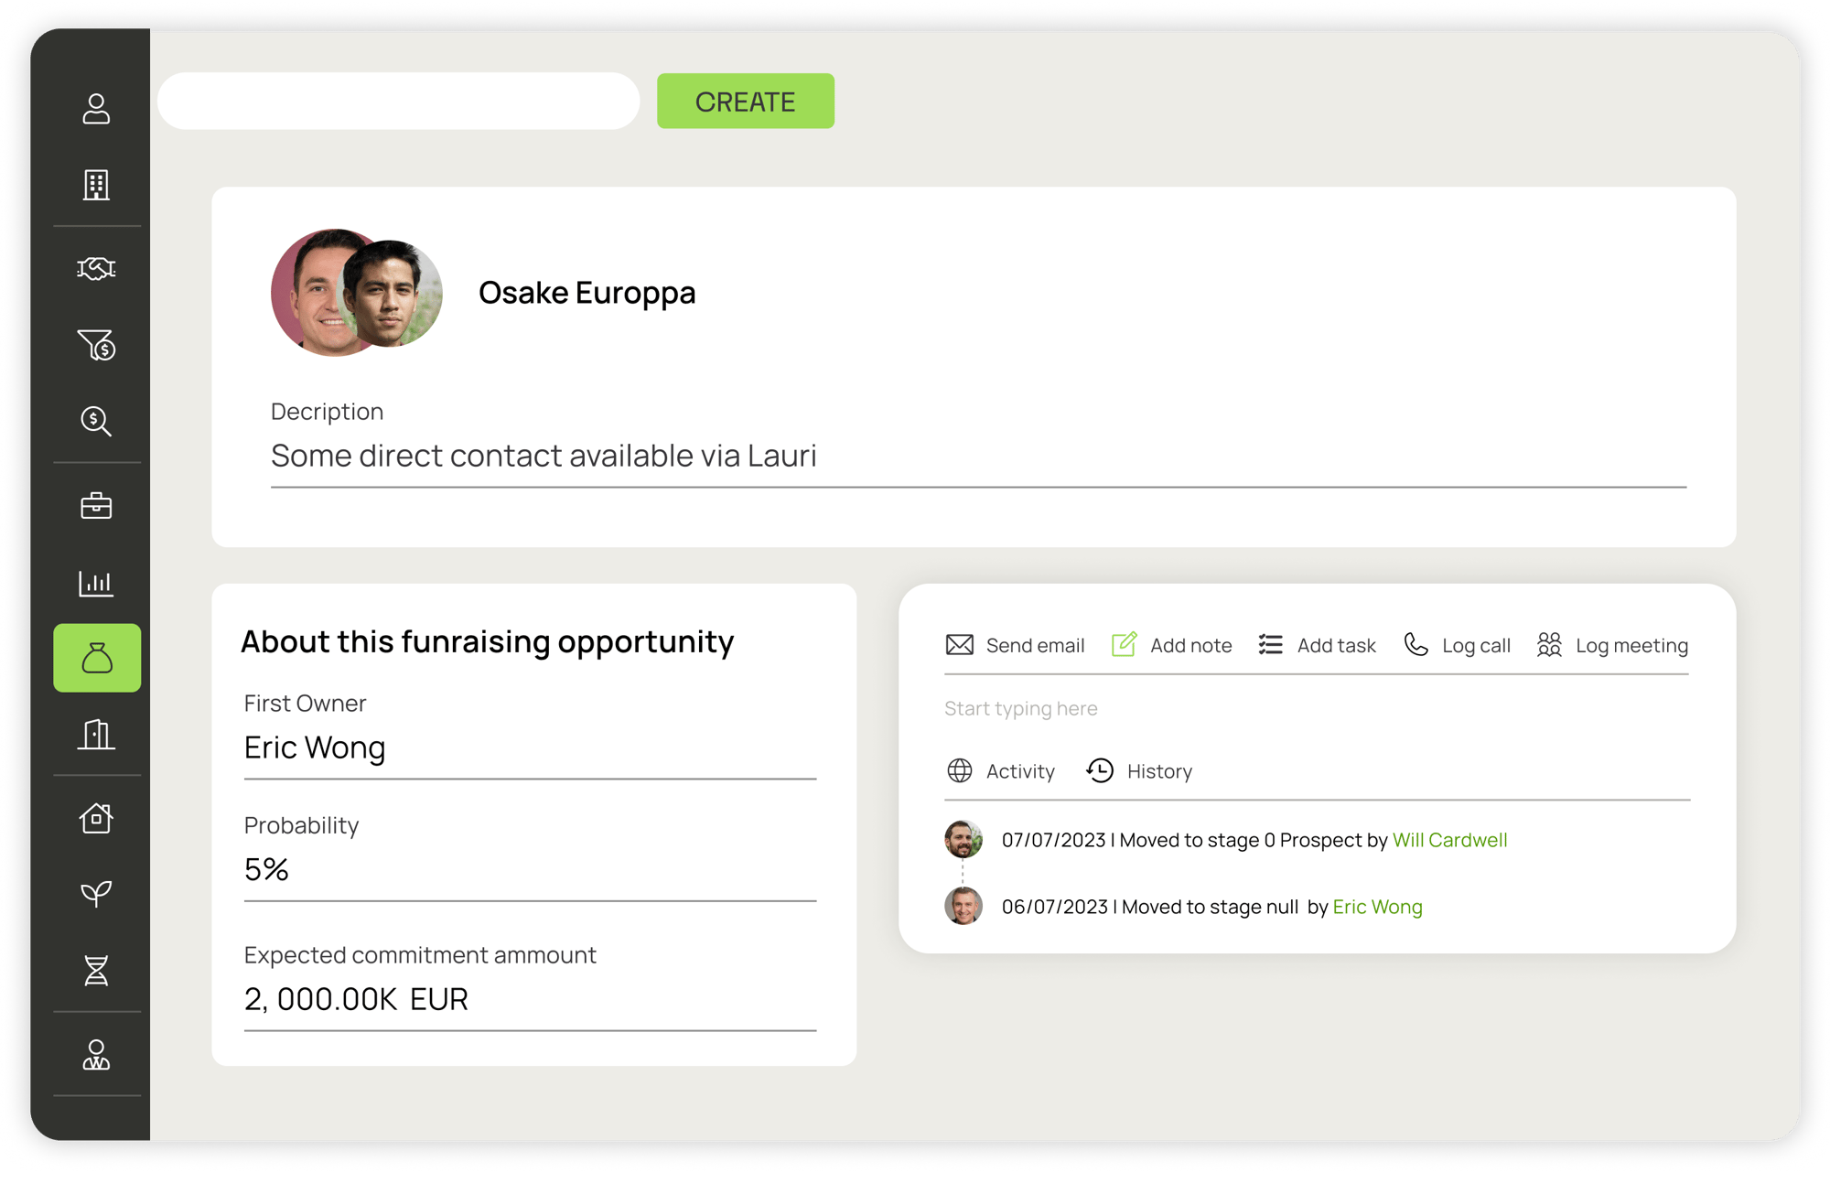Select the Add note tab label
Viewport: 1830px width, 1183px height.
click(1190, 645)
